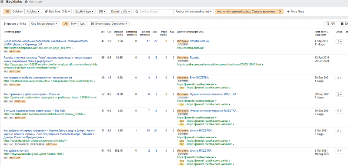
Task: Click referring domains value 1 for vesti.dp.ua
Action: pos(136,130)
